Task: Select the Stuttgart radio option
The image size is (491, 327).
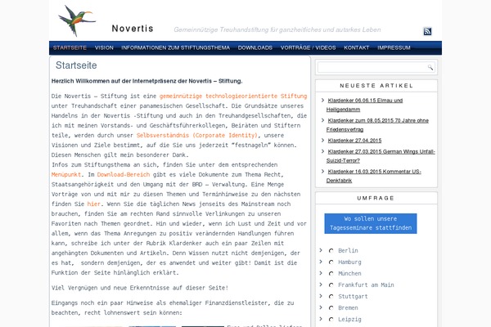Action: coord(331,297)
